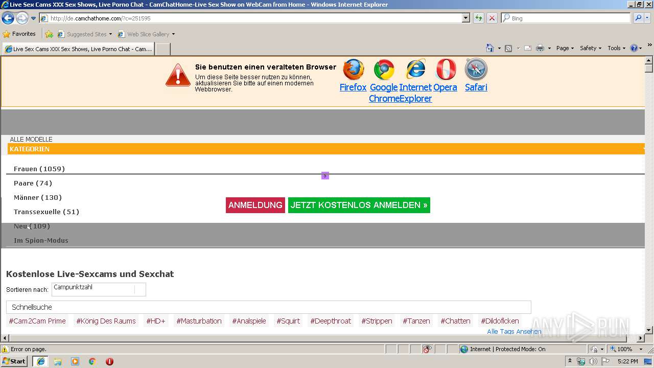Follow the Opera text link
654x368 pixels.
445,87
